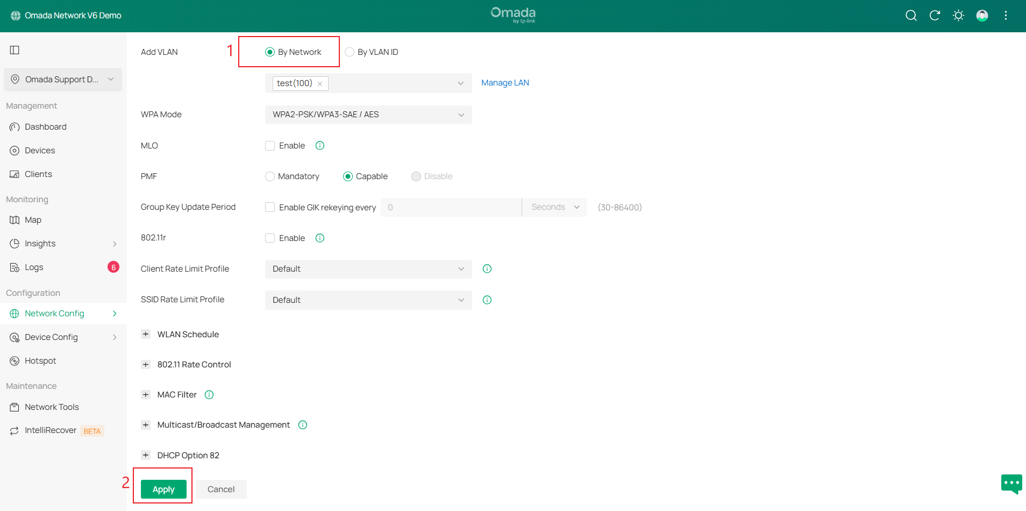Viewport: 1026px width, 511px height.
Task: Launch Network Tools under Maintenance
Action: pyautogui.click(x=52, y=407)
